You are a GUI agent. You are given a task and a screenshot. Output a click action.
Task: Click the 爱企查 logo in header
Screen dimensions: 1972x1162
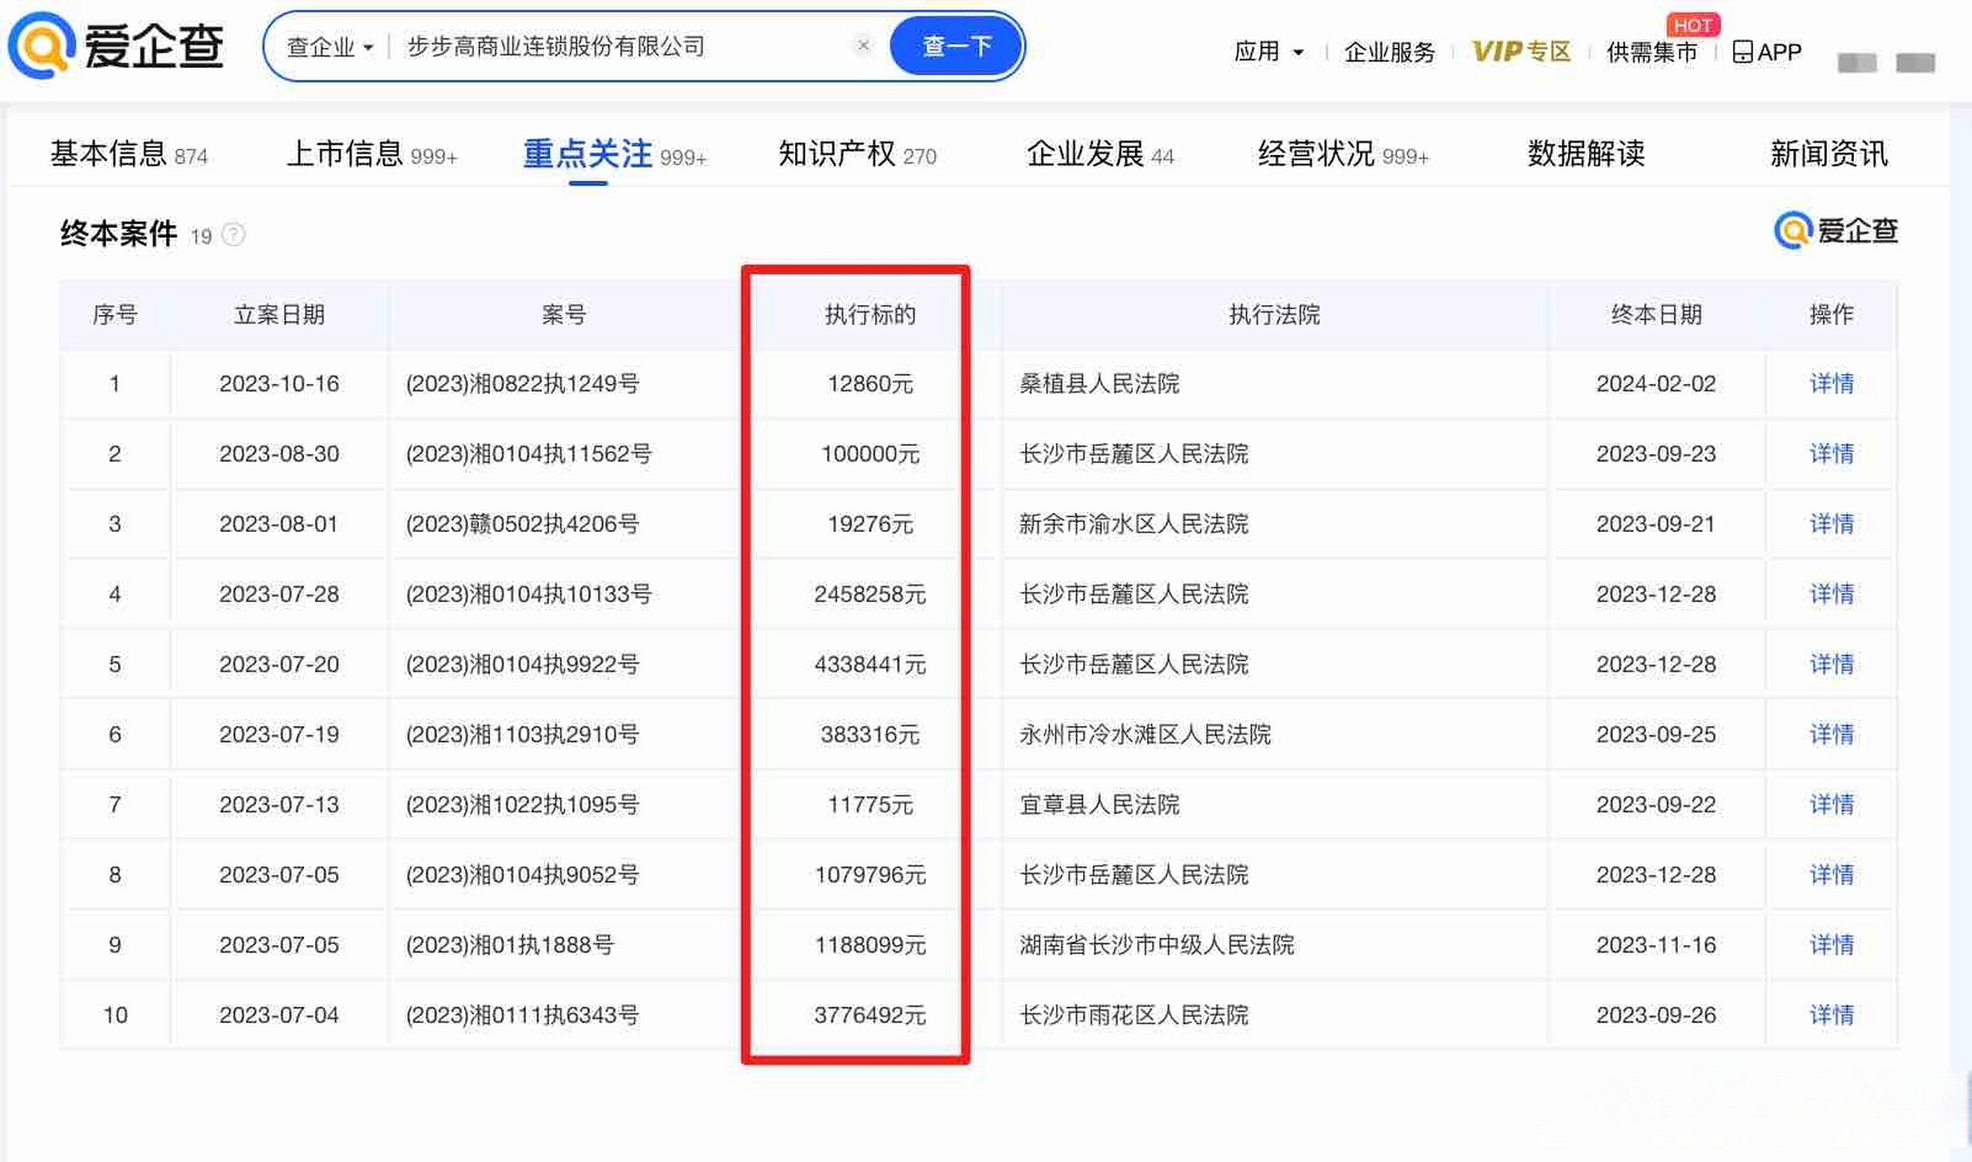pos(115,45)
